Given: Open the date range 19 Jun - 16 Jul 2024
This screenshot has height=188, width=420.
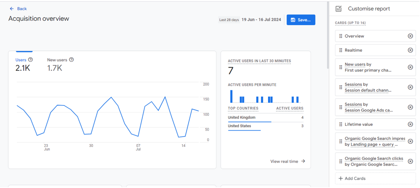Looking at the screenshot, I should (x=261, y=20).
